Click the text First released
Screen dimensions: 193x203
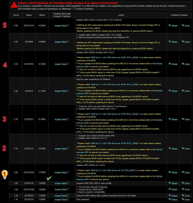(83, 199)
